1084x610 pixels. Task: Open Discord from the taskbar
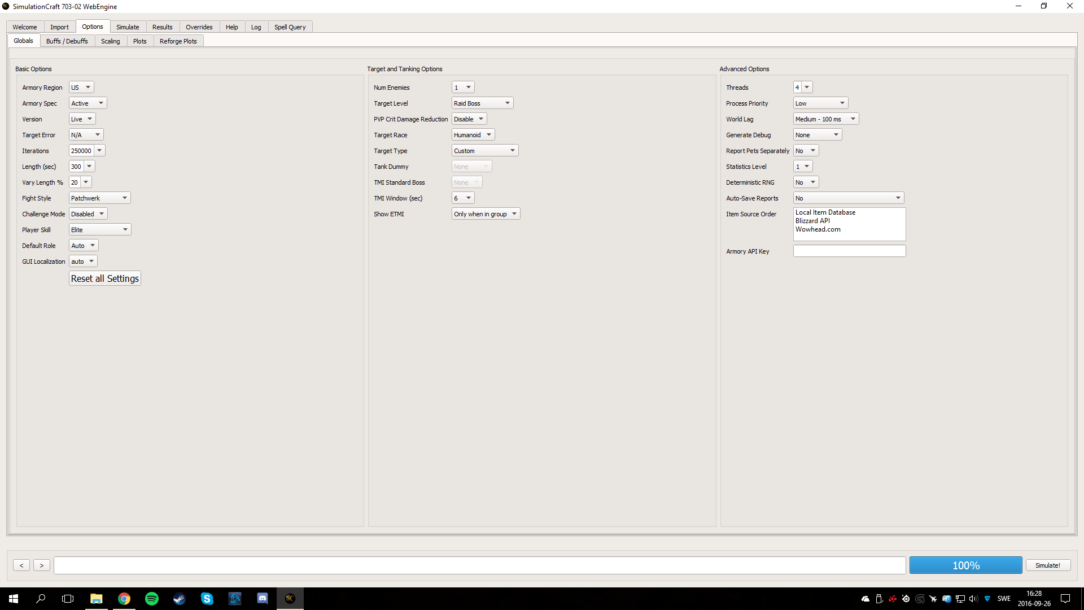pyautogui.click(x=263, y=599)
